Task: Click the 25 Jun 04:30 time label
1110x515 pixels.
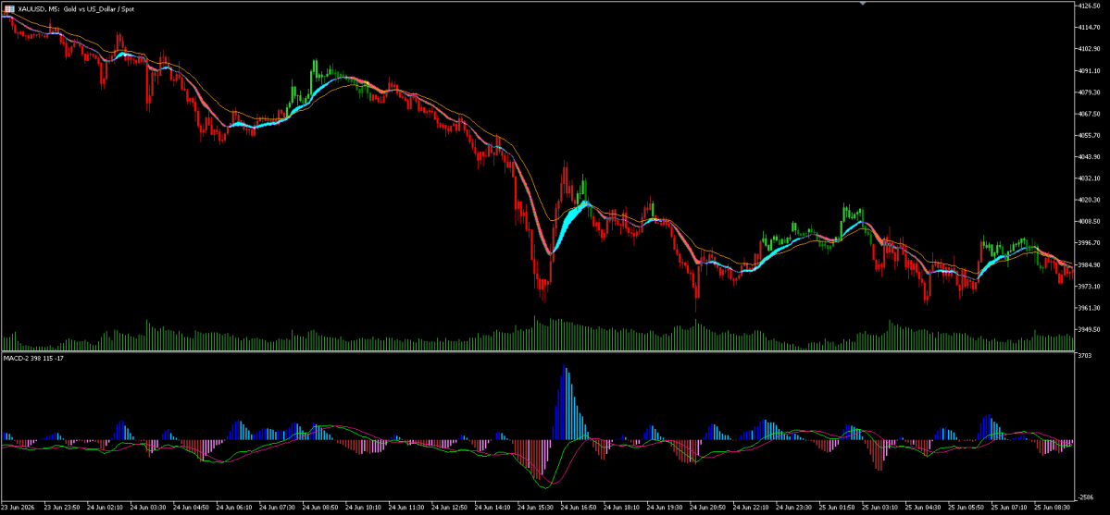Action: 925,508
